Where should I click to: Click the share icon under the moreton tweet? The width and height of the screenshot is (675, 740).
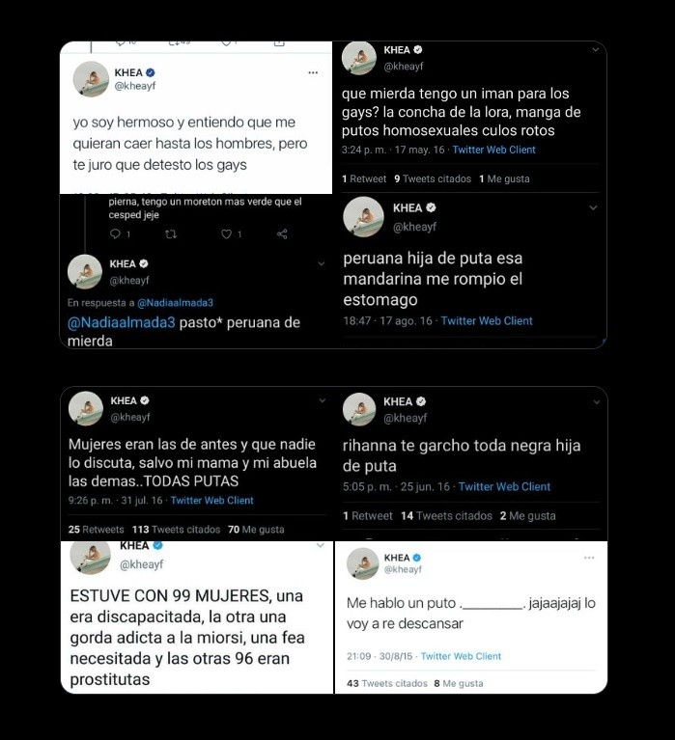(x=282, y=233)
